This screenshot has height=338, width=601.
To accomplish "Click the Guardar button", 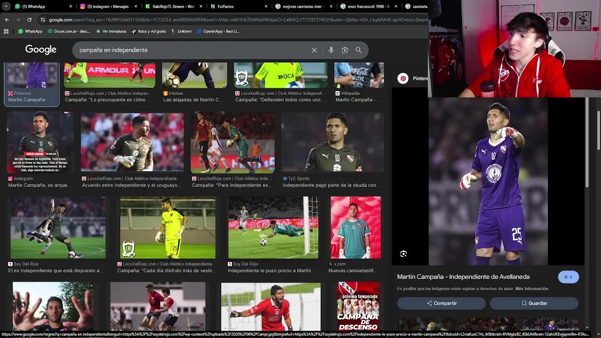I will point(534,303).
